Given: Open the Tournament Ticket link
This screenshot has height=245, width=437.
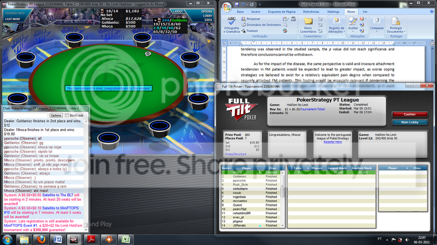Looking at the screenshot, I should [313, 109].
